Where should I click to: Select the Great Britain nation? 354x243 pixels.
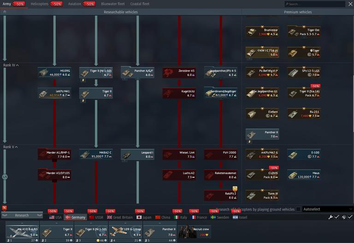(x=120, y=217)
